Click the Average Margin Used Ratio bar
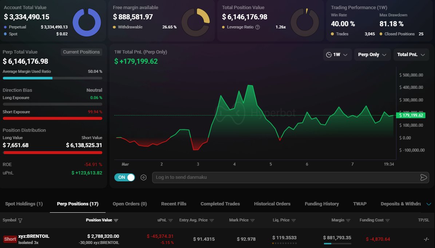 [x=52, y=78]
